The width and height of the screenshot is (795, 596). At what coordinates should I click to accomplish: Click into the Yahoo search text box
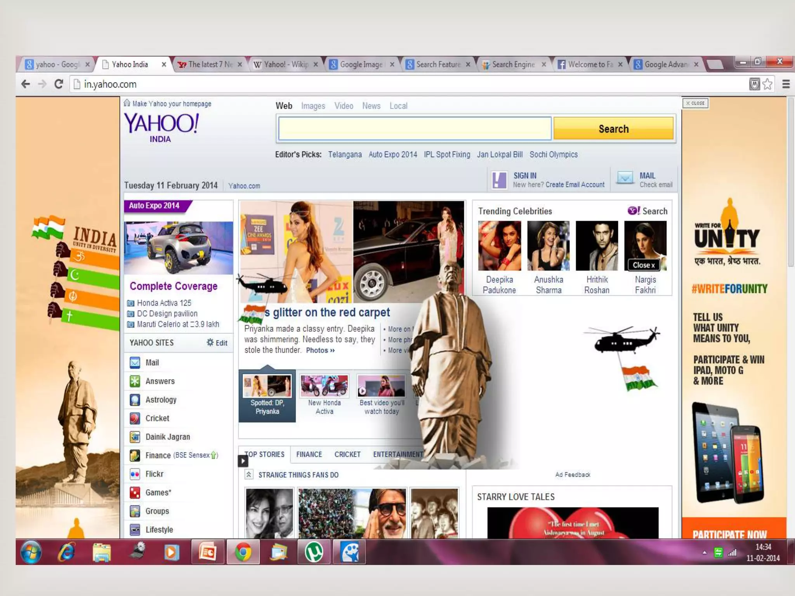(415, 128)
